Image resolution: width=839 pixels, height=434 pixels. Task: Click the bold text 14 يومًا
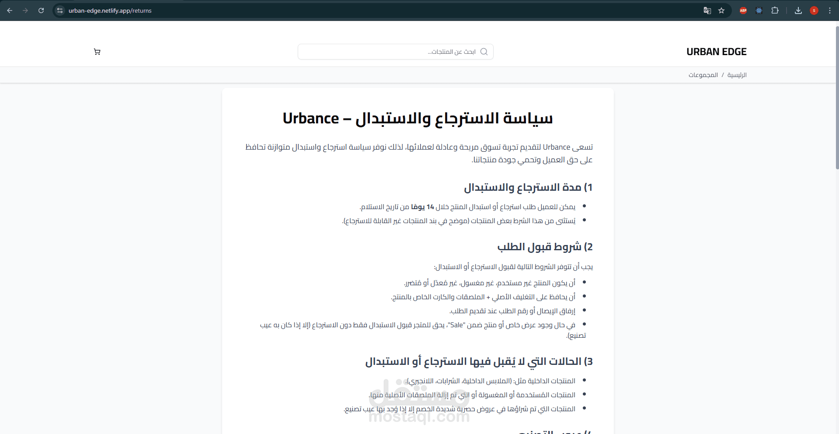[x=422, y=206]
